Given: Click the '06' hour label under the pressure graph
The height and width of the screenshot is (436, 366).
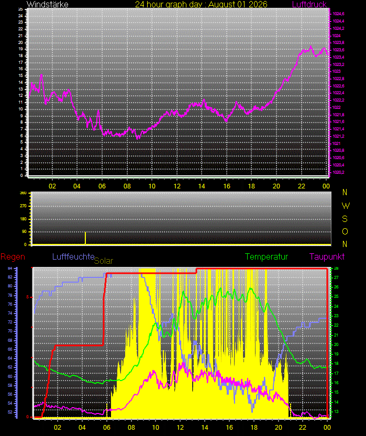Looking at the screenshot, I should coord(102,186).
